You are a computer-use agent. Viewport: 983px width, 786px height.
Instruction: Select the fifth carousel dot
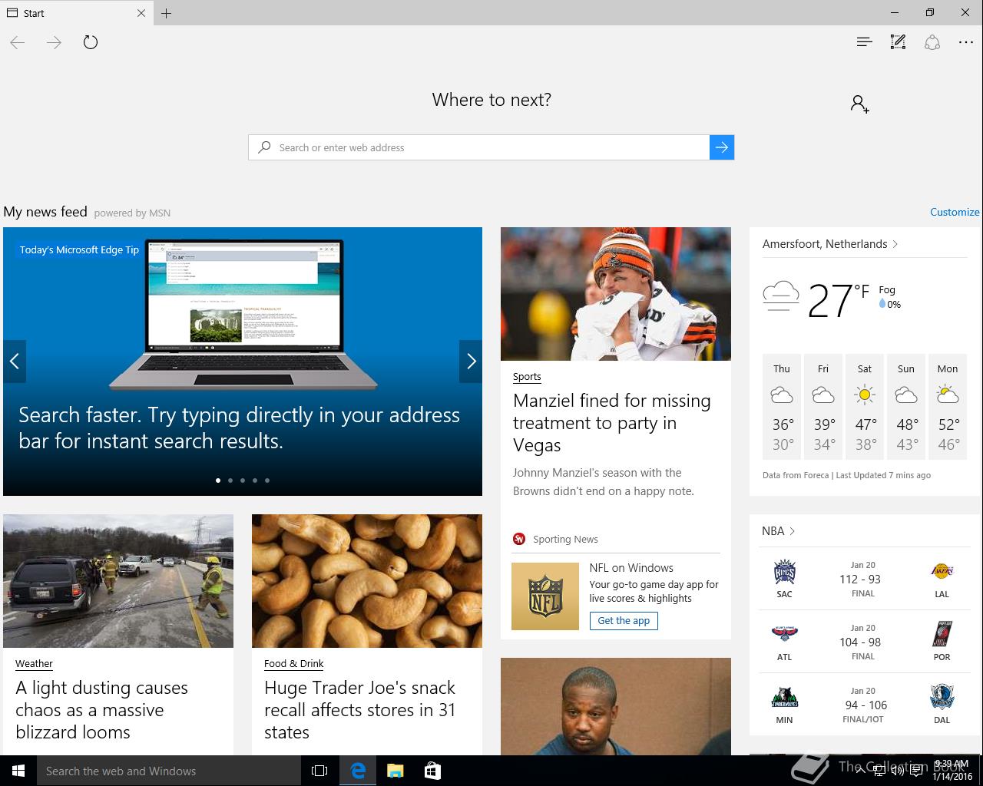click(x=267, y=481)
